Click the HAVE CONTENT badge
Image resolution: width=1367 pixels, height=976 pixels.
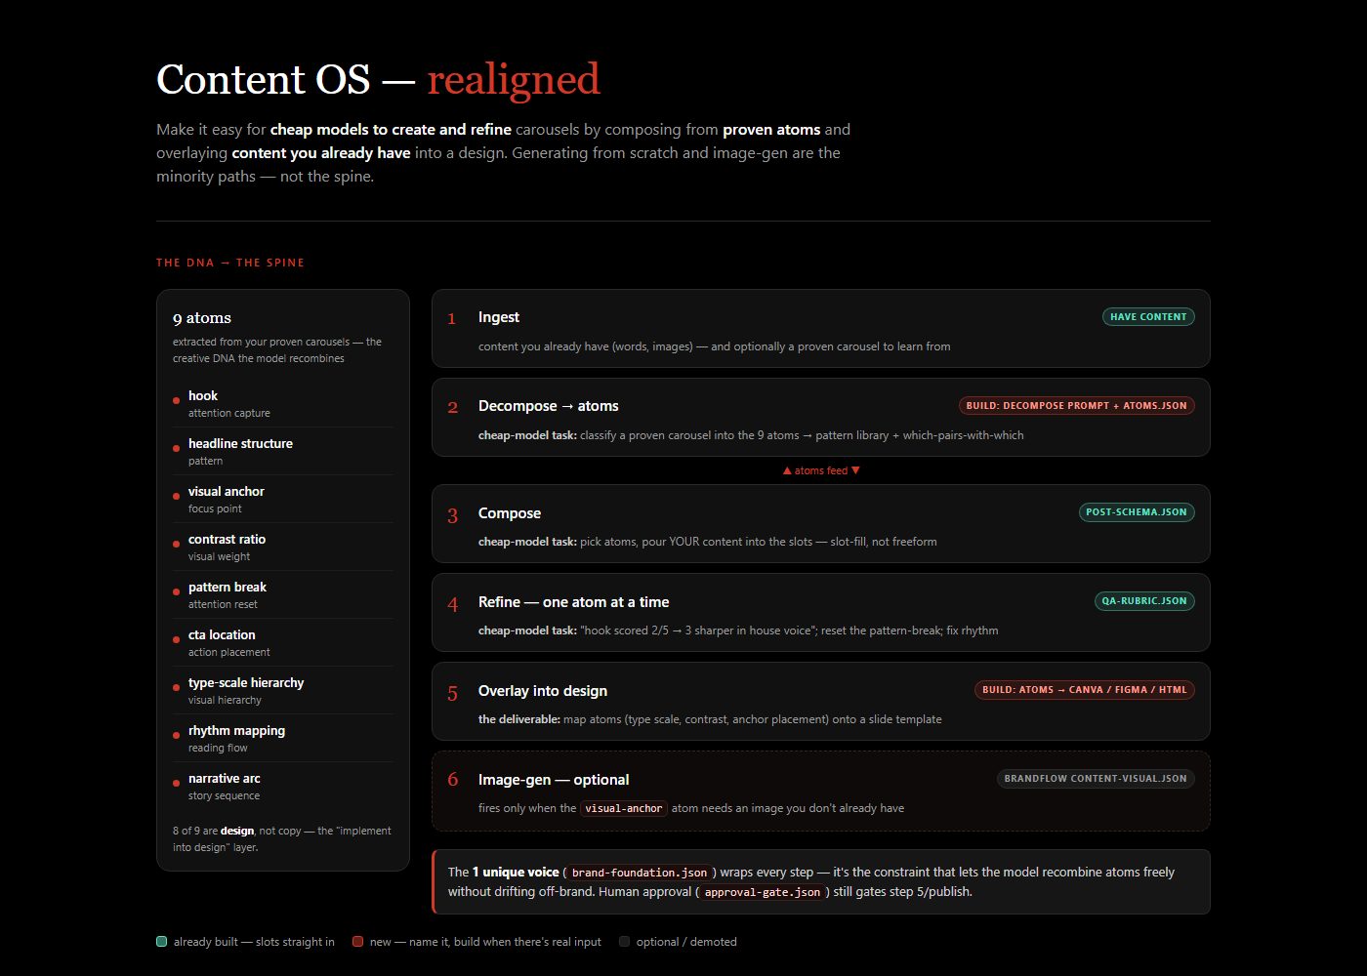click(x=1148, y=317)
